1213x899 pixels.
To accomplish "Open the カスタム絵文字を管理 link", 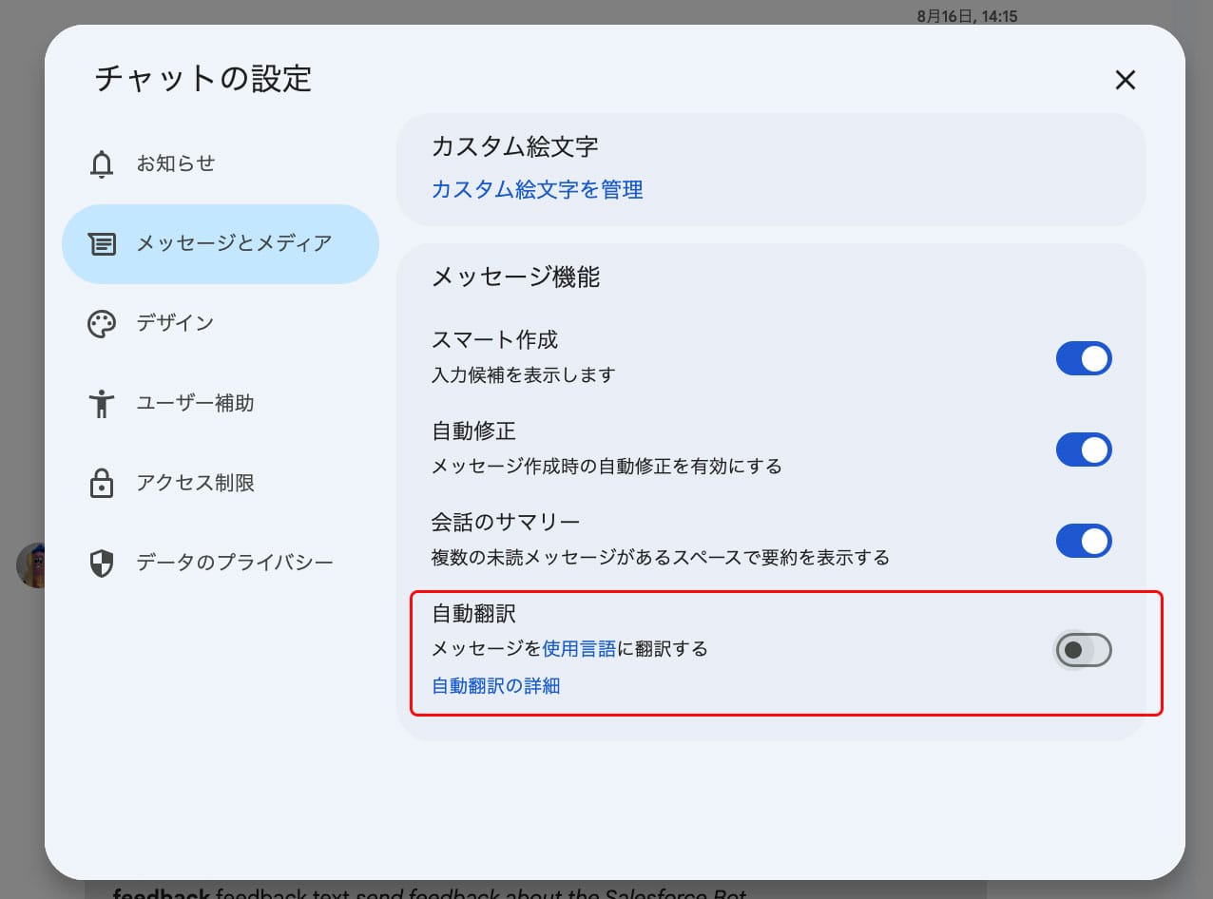I will (537, 190).
